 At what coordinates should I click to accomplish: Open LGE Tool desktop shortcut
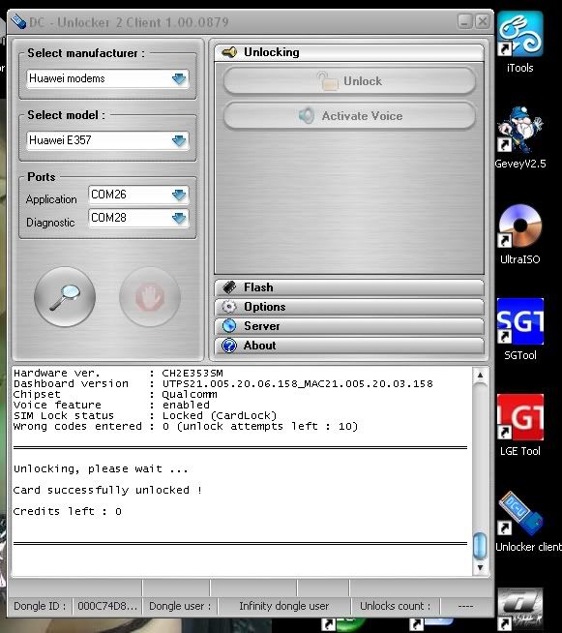(x=520, y=425)
